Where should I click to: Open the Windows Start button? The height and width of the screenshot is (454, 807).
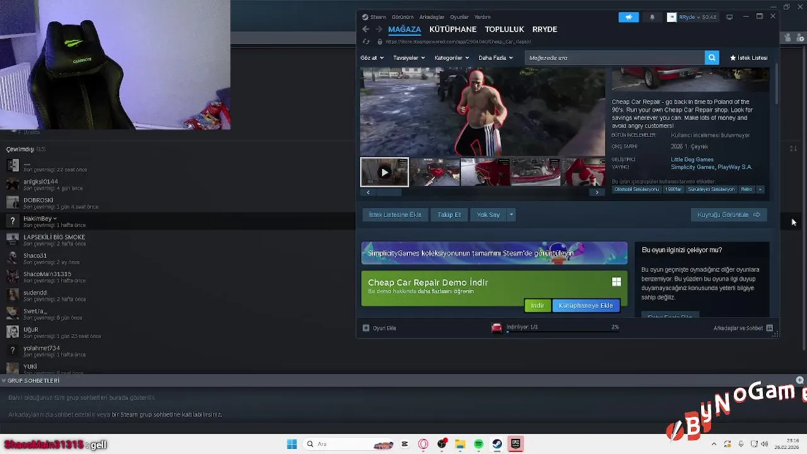pos(292,444)
